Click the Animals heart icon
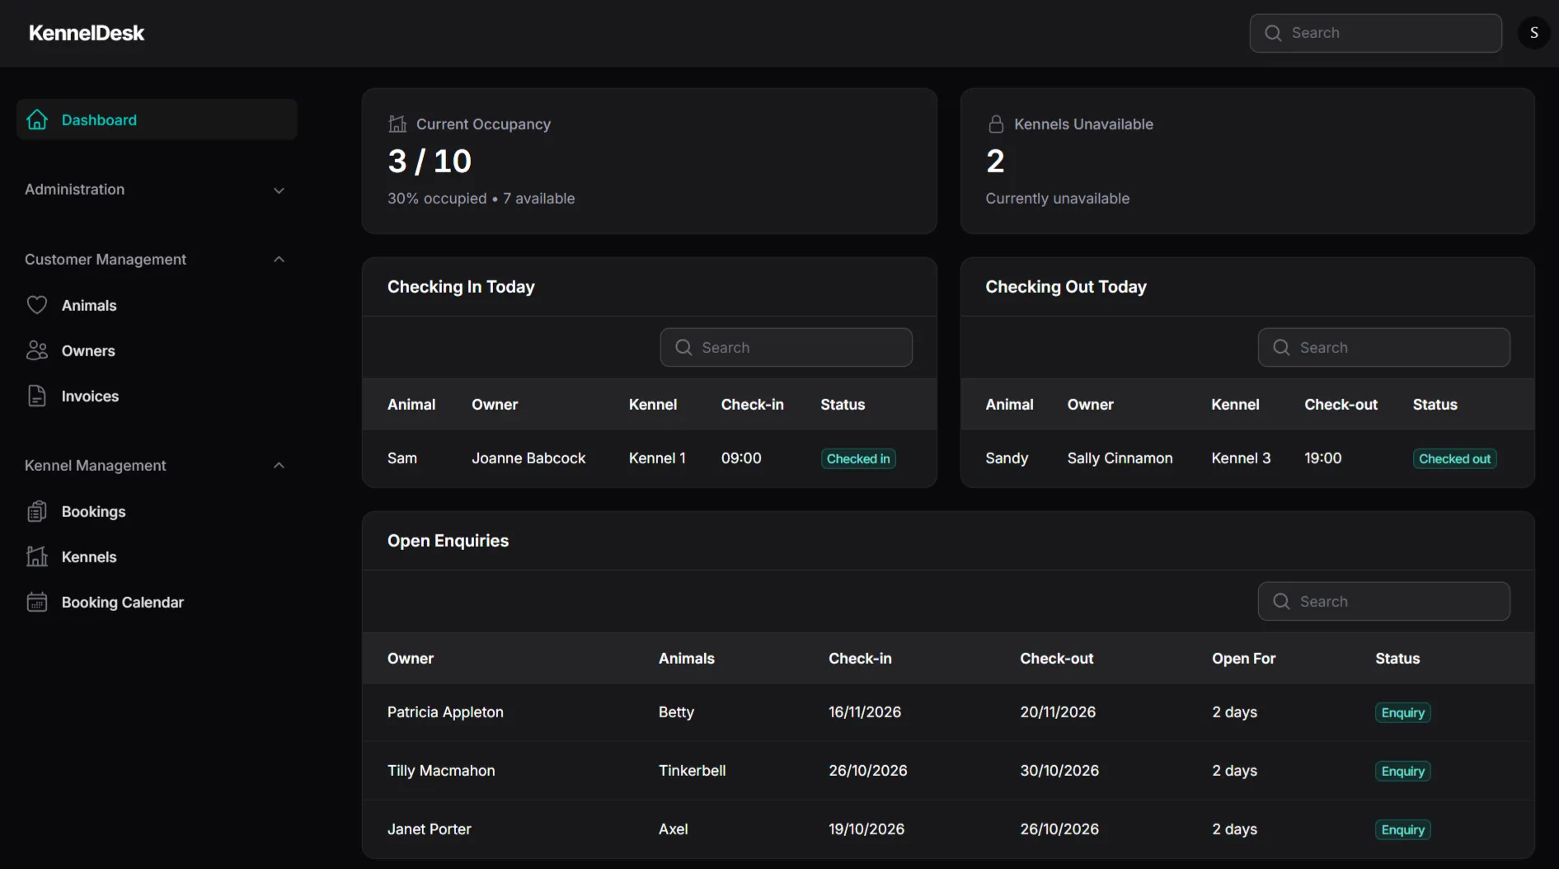The width and height of the screenshot is (1559, 869). click(37, 305)
